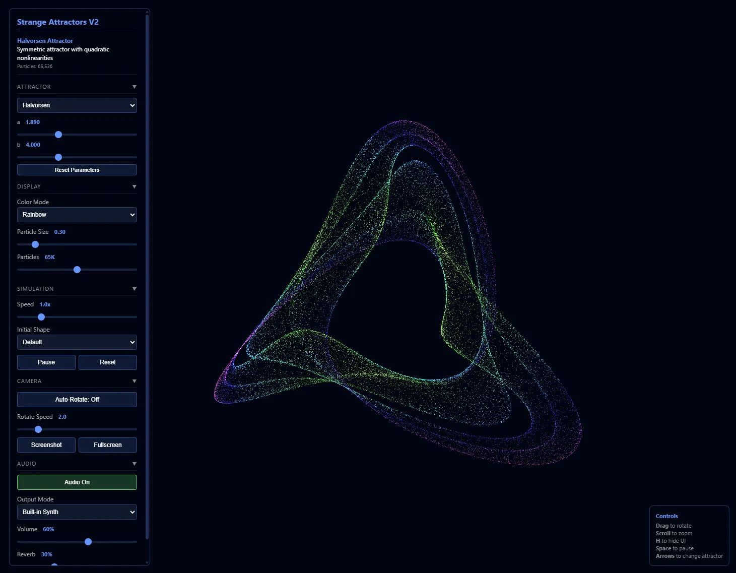
Task: Click the Volume slider handle
Action: click(88, 541)
